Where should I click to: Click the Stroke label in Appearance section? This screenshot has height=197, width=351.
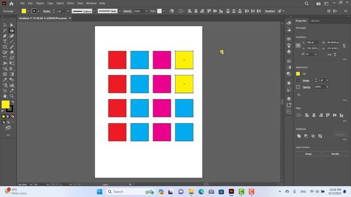(x=306, y=80)
